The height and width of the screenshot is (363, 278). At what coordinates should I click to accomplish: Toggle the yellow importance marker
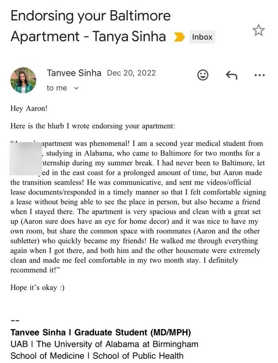tap(179, 37)
